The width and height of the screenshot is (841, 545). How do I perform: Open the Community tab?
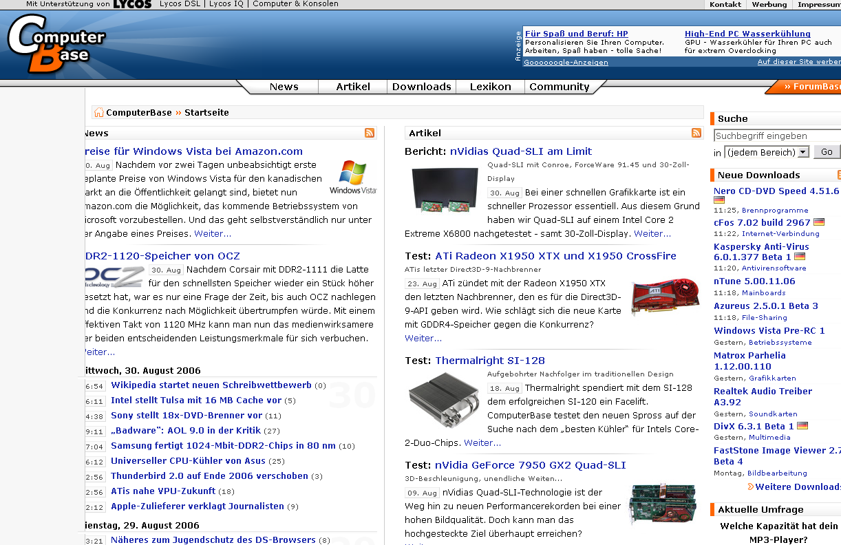click(560, 87)
